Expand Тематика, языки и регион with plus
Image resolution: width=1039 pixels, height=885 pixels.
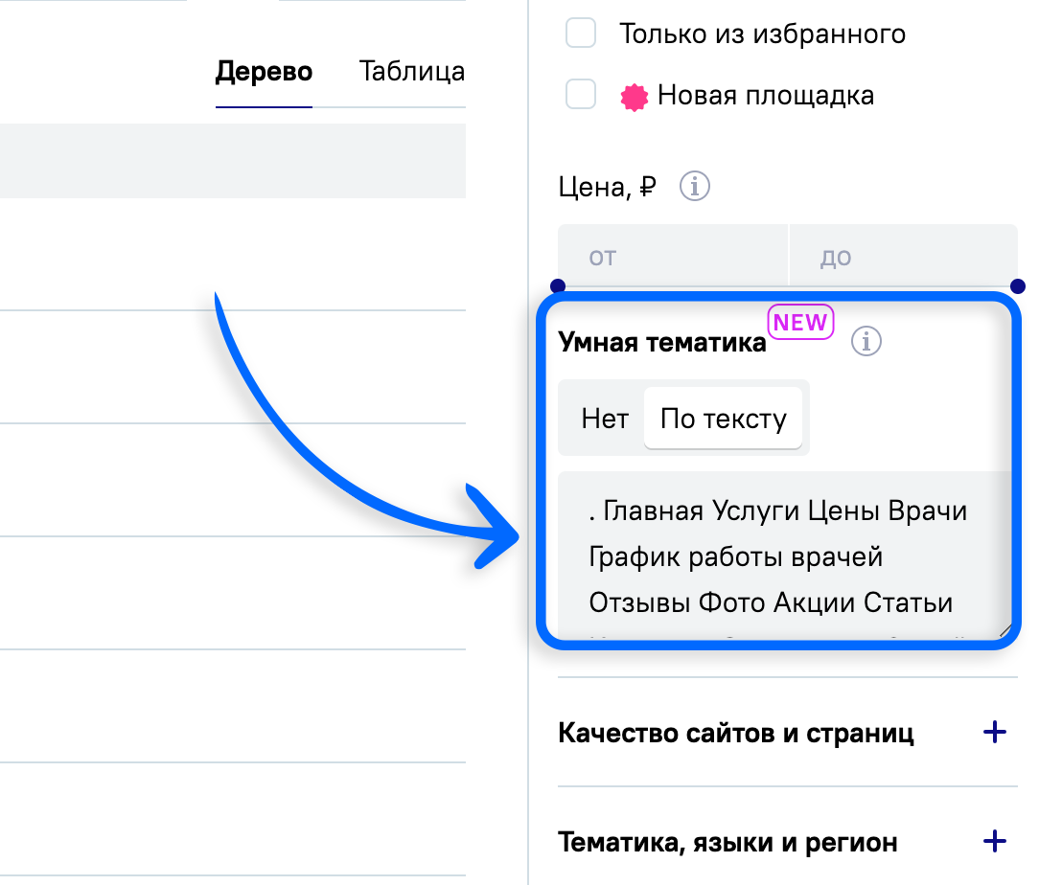click(995, 842)
